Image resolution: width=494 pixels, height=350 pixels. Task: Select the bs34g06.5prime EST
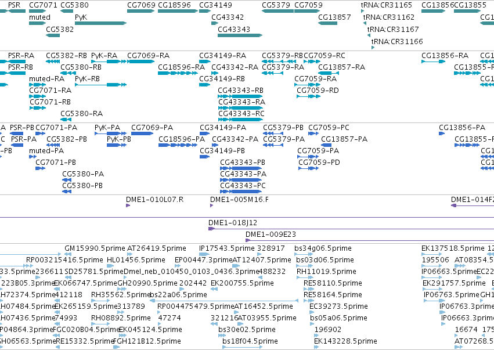pyautogui.click(x=304, y=254)
